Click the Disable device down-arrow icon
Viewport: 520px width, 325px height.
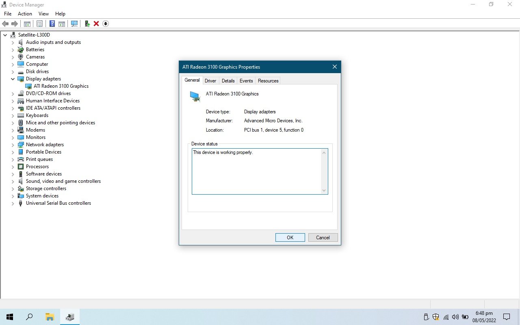(106, 24)
